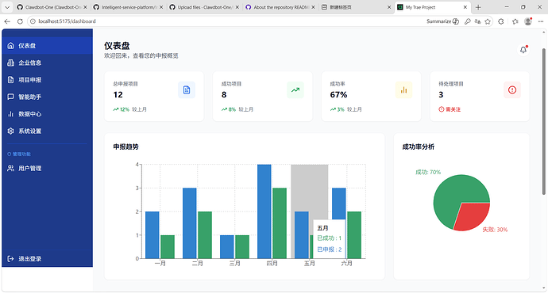The width and height of the screenshot is (548, 293).
Task: Open 用户管理 user management
Action: tap(47, 168)
